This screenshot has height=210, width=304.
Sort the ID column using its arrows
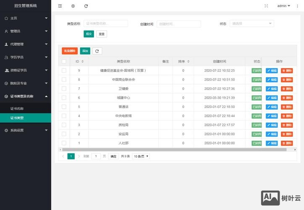click(82, 61)
